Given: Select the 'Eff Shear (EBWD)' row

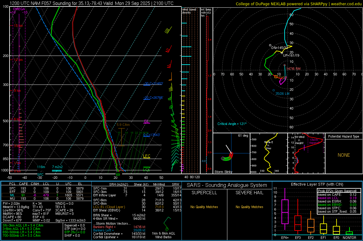Looking at the screenshot, I should click(137, 211).
